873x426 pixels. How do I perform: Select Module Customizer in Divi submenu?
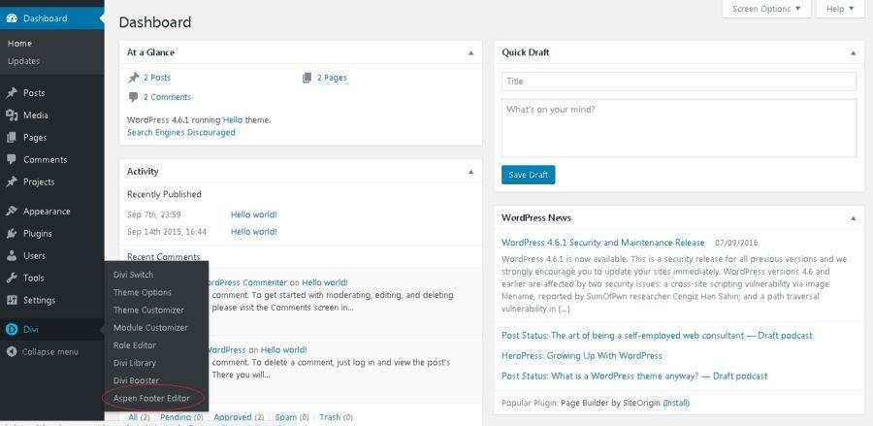click(x=150, y=327)
